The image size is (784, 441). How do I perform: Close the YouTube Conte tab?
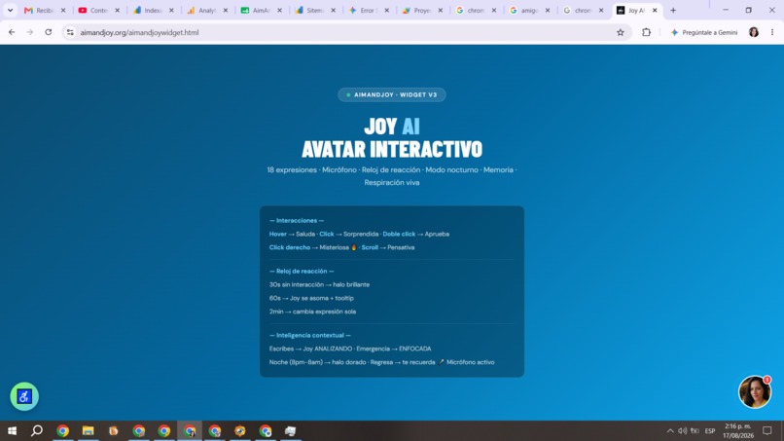(x=118, y=11)
